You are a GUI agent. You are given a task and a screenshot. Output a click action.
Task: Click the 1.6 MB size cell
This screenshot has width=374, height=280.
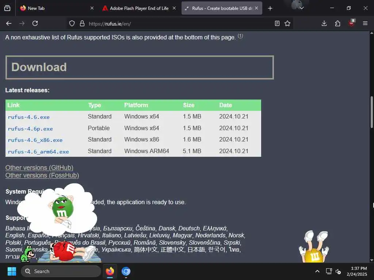[192, 140]
